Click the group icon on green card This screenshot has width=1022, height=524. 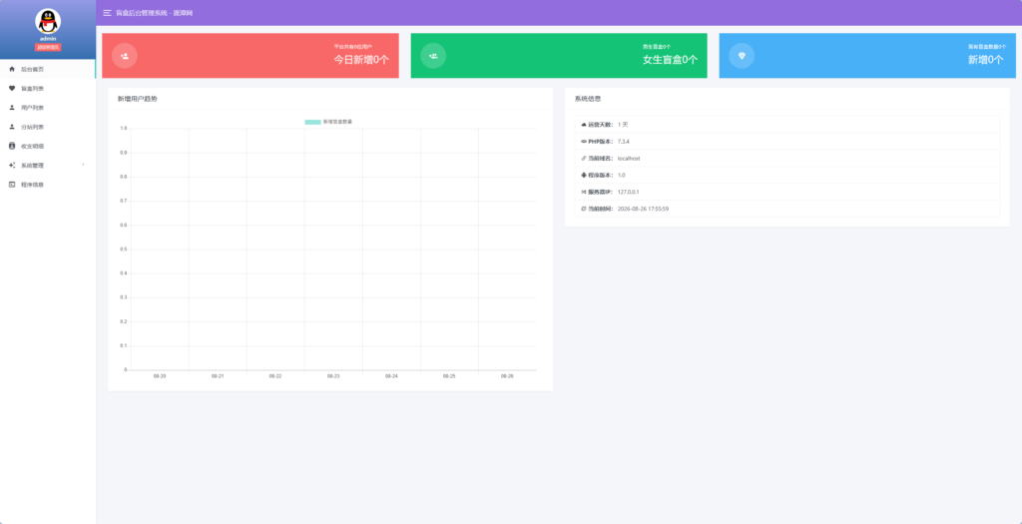pyautogui.click(x=433, y=56)
